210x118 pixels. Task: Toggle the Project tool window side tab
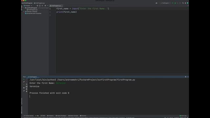tap(22, 8)
